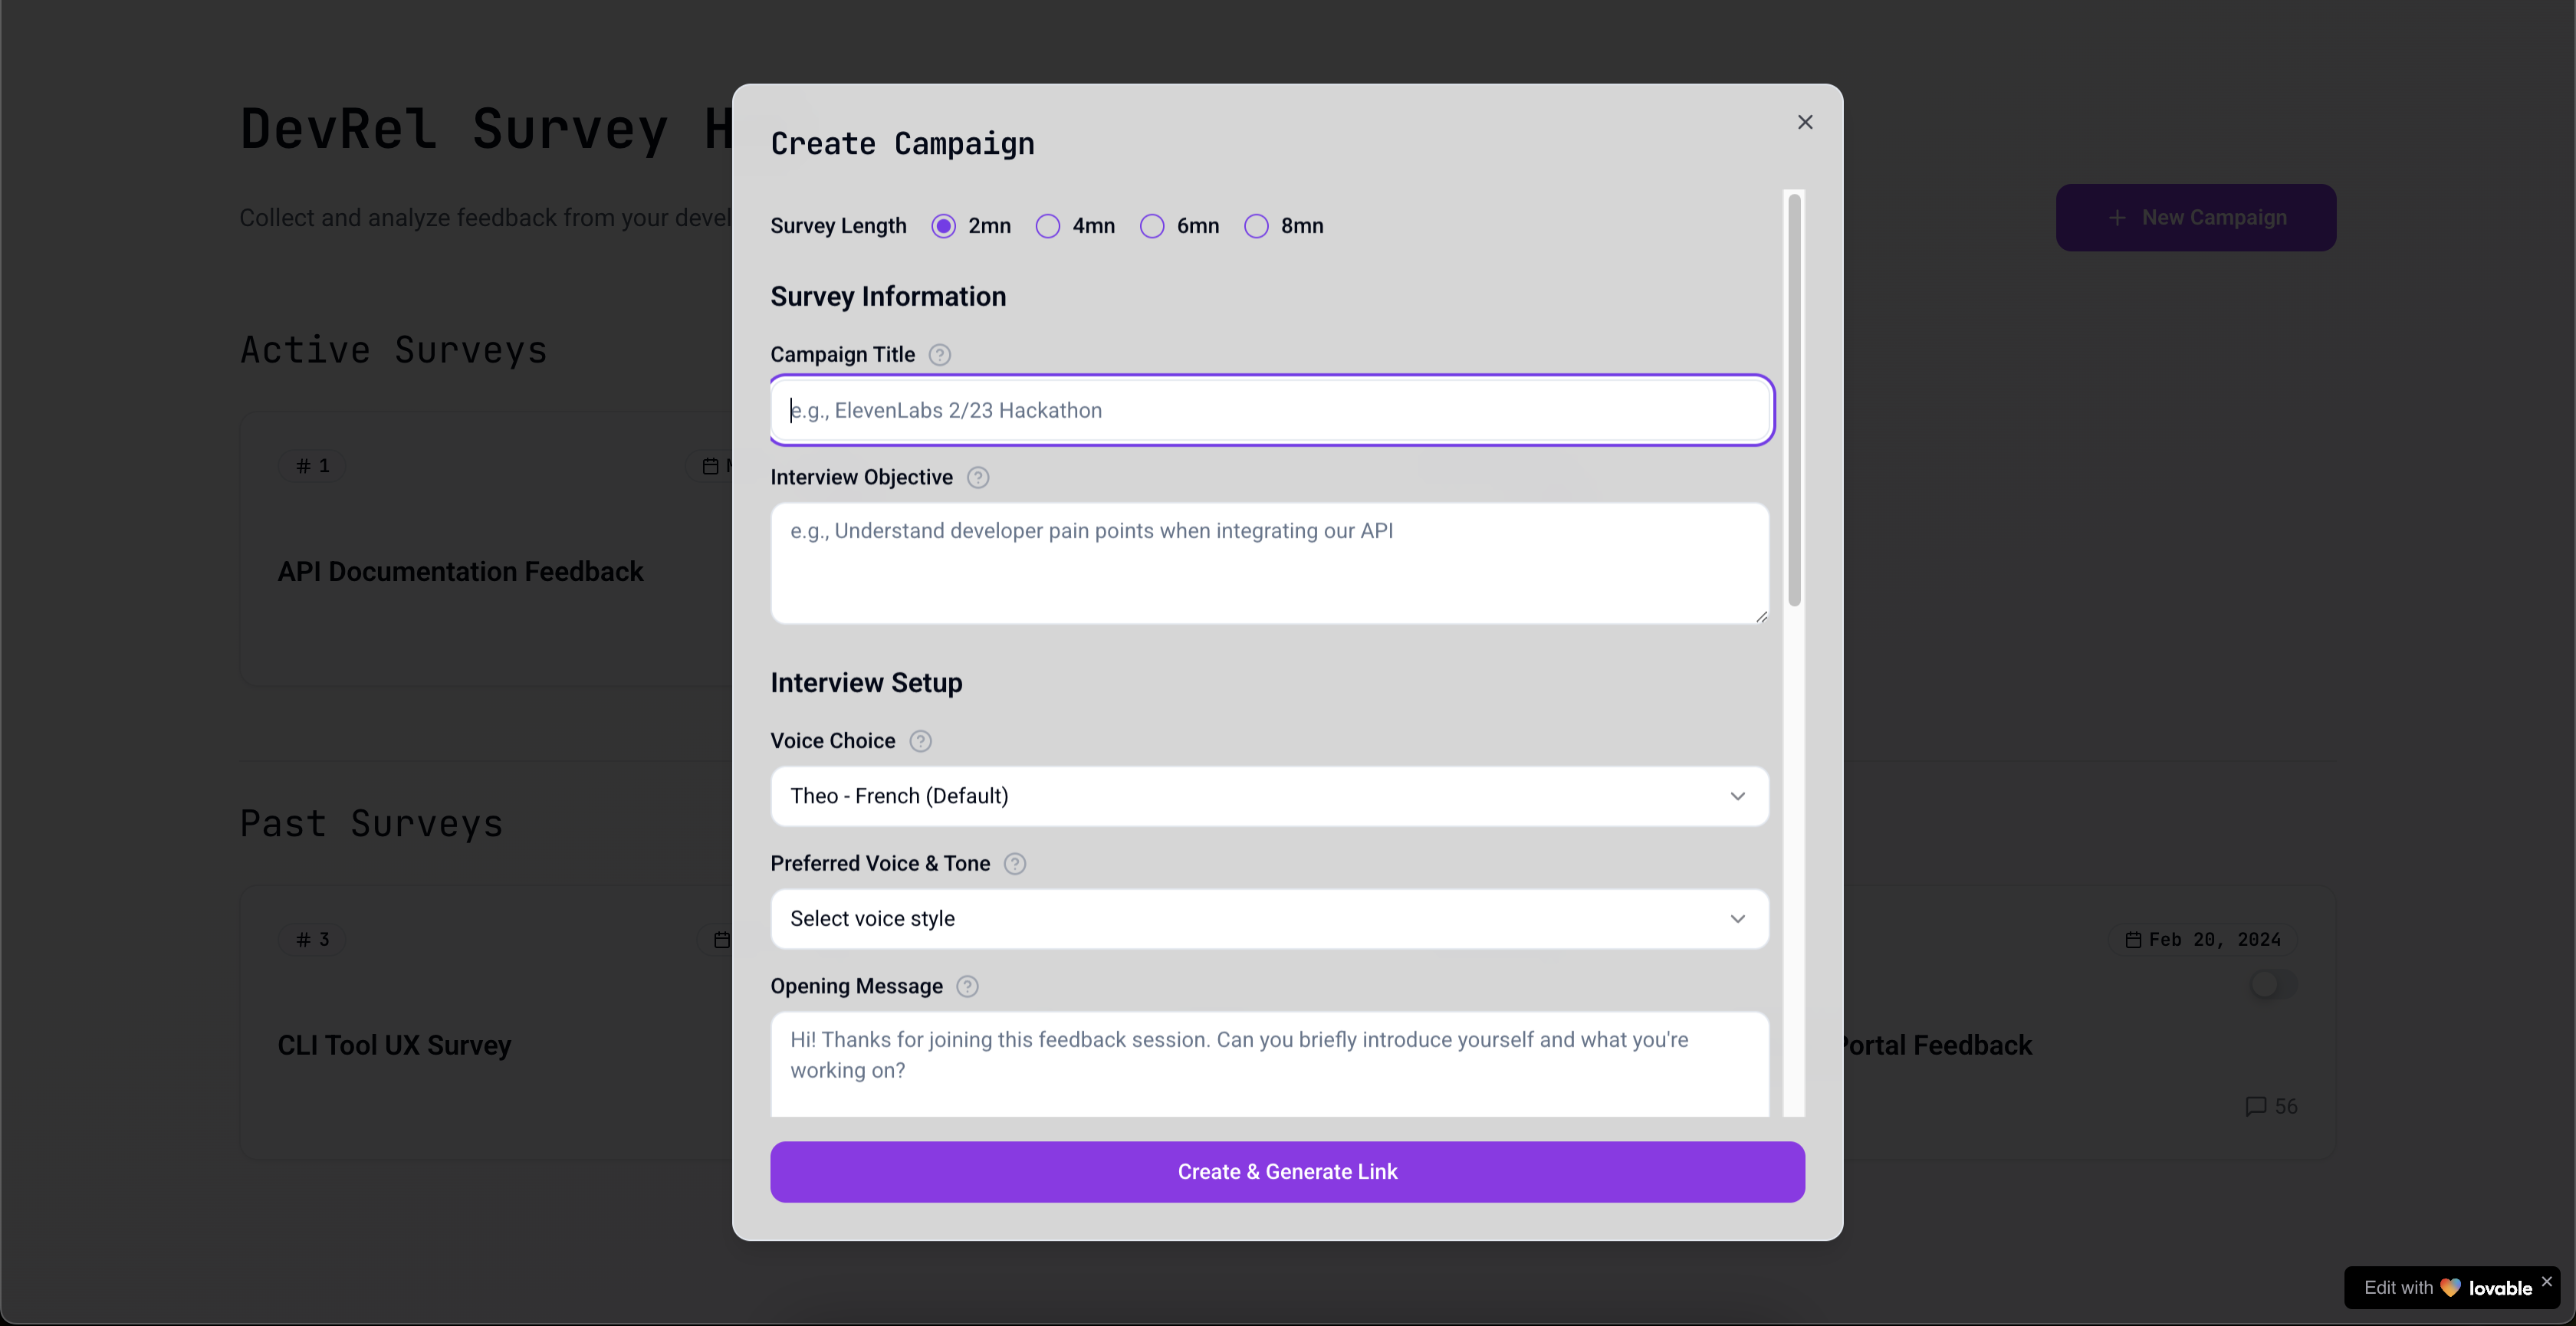
Task: Close the Create Campaign dialog
Action: [x=1805, y=122]
